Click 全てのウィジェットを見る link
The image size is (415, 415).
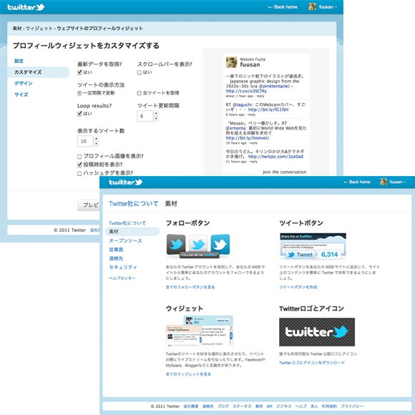coord(188,374)
